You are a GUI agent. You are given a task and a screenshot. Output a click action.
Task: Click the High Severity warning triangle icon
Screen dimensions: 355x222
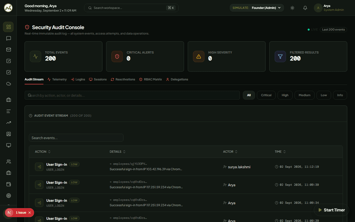(x=199, y=57)
